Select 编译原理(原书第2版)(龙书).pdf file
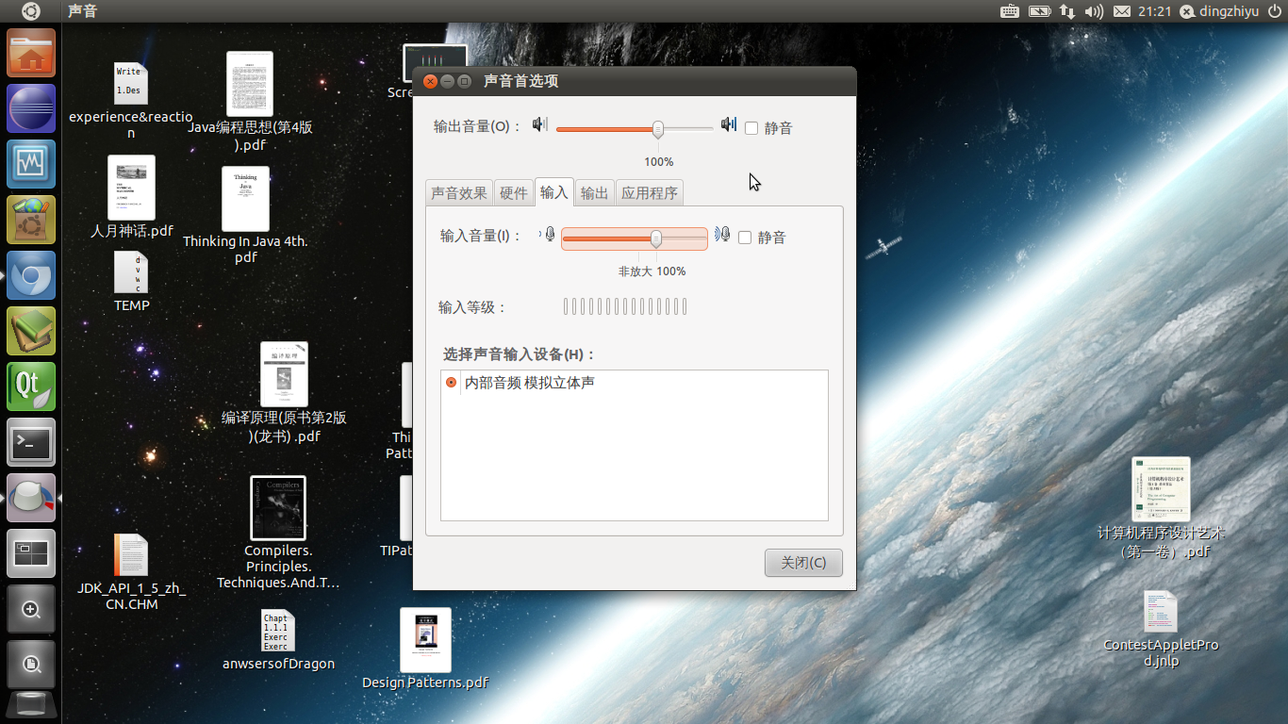1288x724 pixels. [284, 393]
